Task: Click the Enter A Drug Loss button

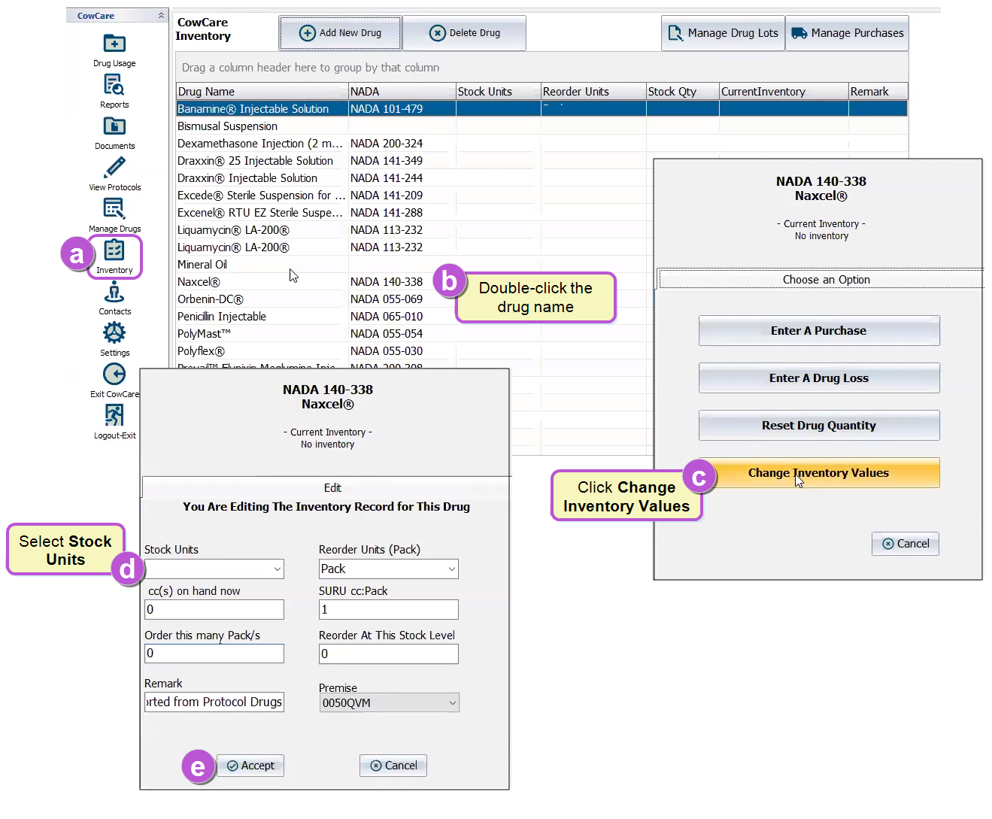Action: 819,378
